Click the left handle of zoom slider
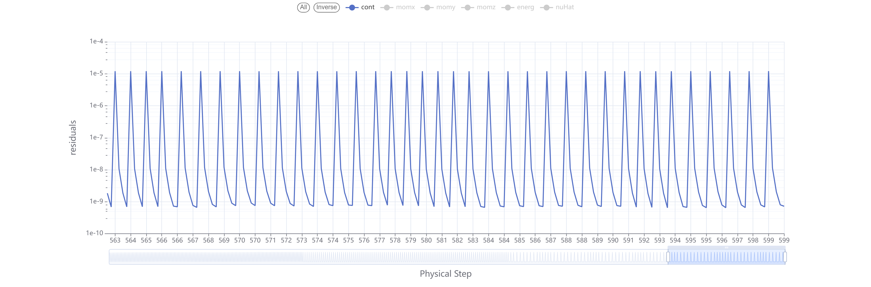The image size is (871, 287). (x=668, y=257)
